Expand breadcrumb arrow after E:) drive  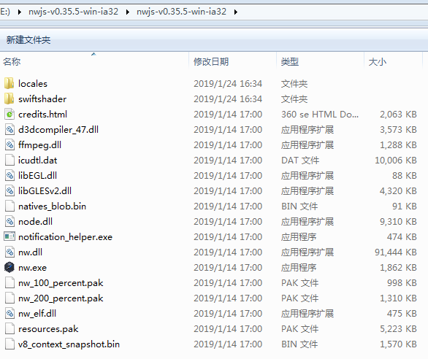[x=20, y=12]
